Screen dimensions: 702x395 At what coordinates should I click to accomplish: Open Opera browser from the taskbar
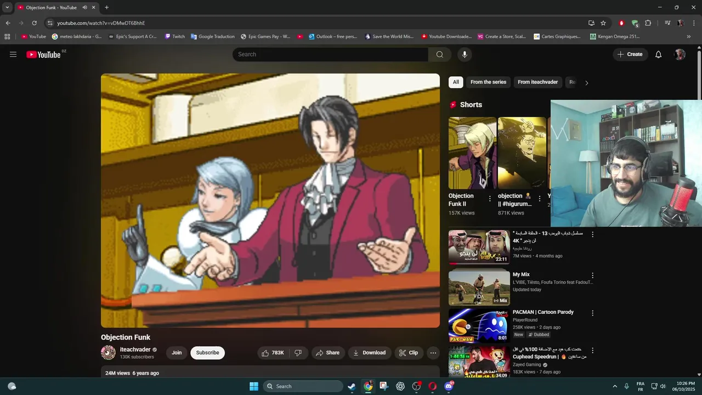click(433, 386)
